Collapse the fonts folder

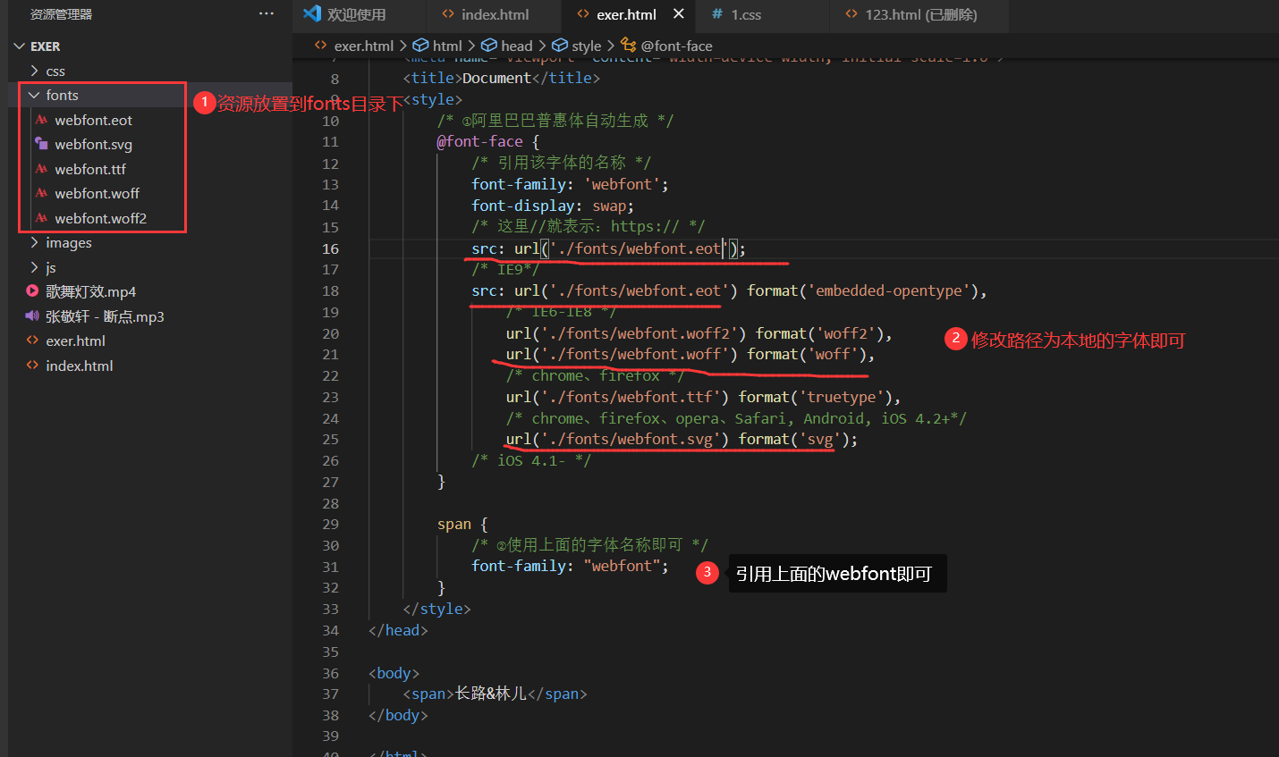pyautogui.click(x=34, y=95)
